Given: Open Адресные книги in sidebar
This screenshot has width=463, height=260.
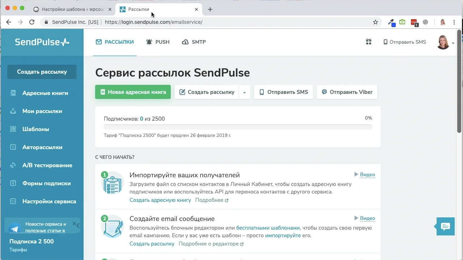Looking at the screenshot, I should pyautogui.click(x=45, y=93).
